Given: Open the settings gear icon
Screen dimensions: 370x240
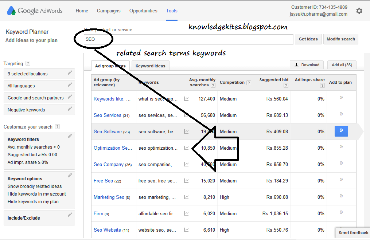Looking at the screenshot, I should (x=359, y=11).
